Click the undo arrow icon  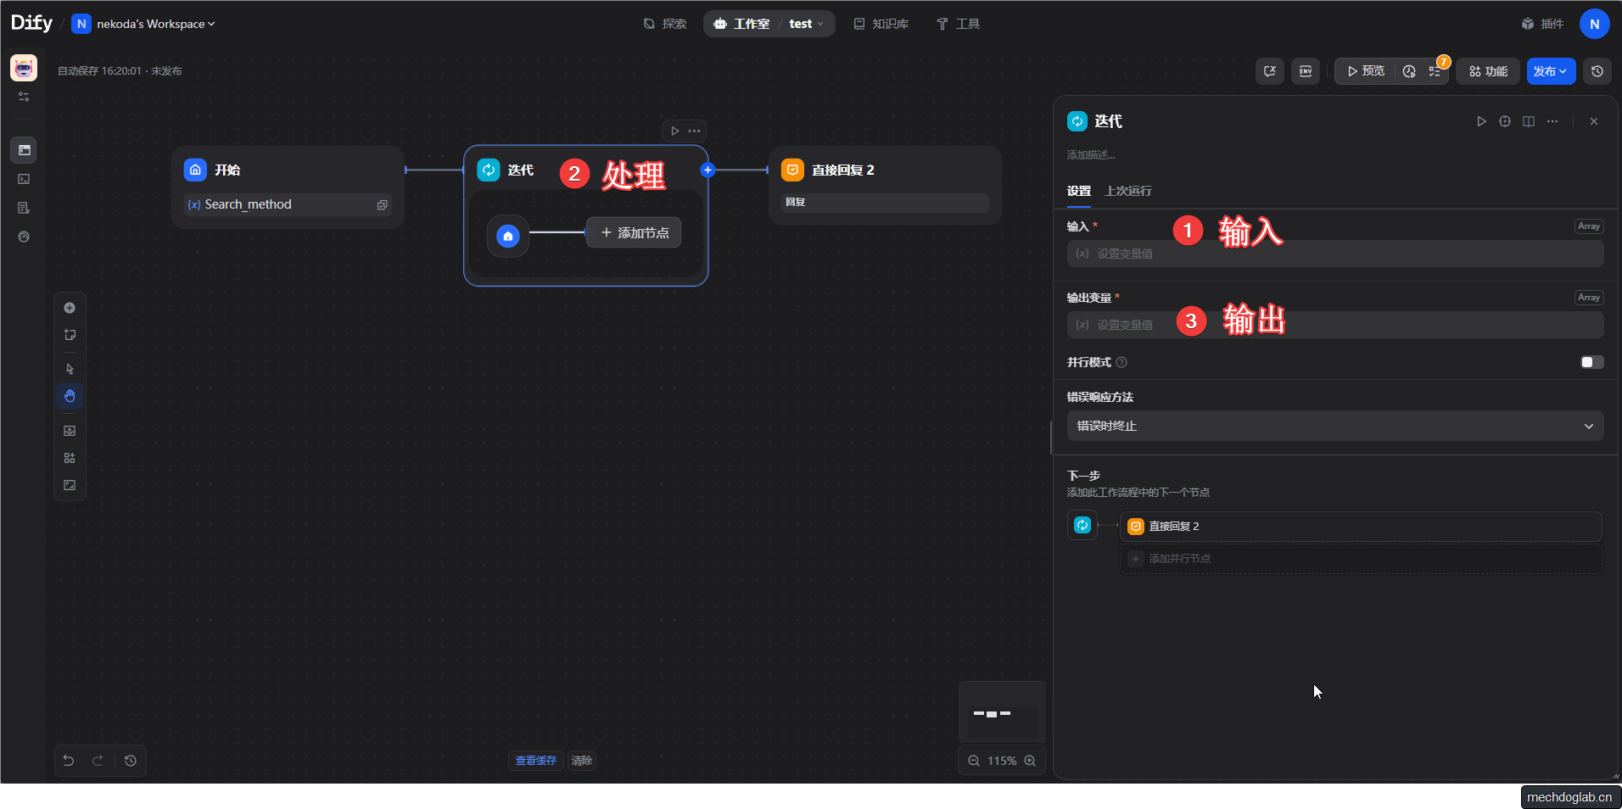pyautogui.click(x=69, y=761)
